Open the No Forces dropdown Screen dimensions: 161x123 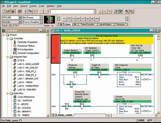click(x=41, y=17)
